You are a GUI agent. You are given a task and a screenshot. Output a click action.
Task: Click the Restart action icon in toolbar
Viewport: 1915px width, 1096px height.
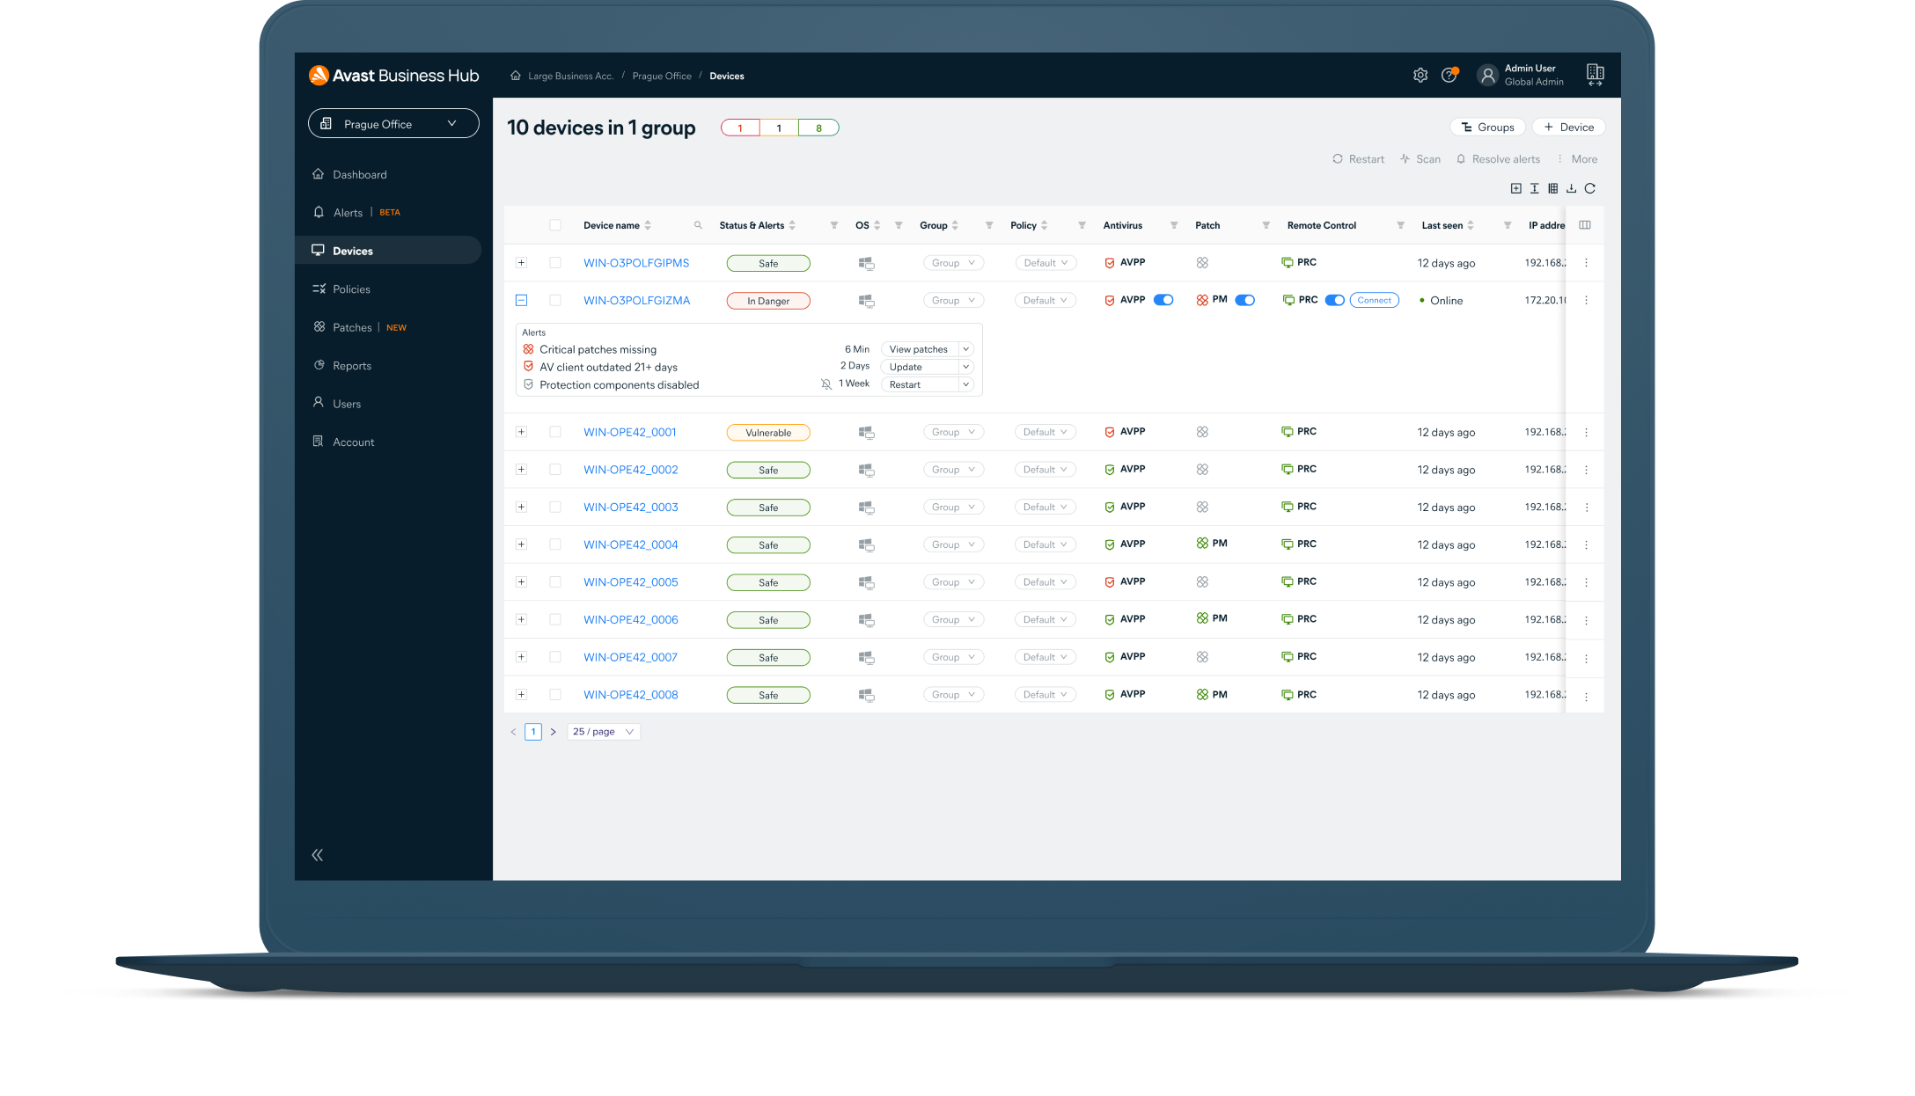[1336, 160]
